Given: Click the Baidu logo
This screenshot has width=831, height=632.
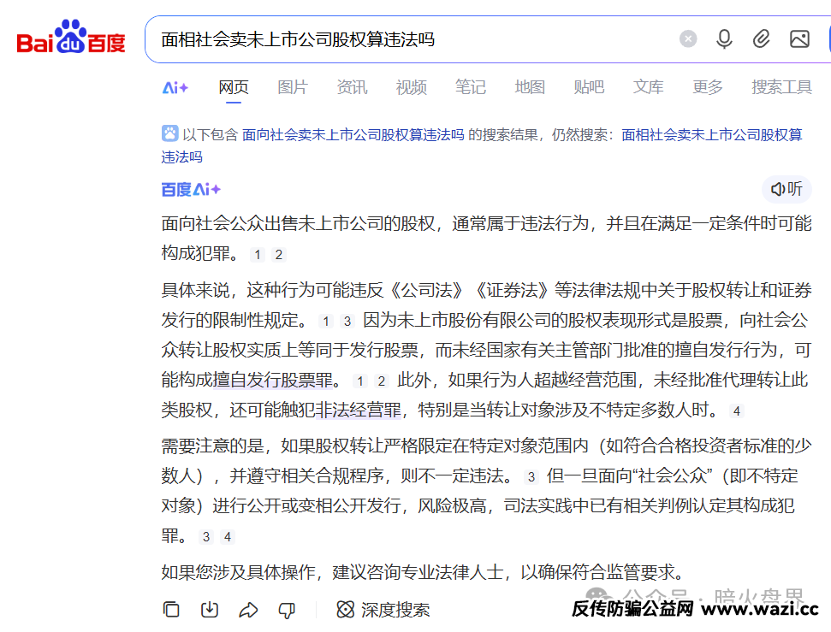Looking at the screenshot, I should pos(71,38).
